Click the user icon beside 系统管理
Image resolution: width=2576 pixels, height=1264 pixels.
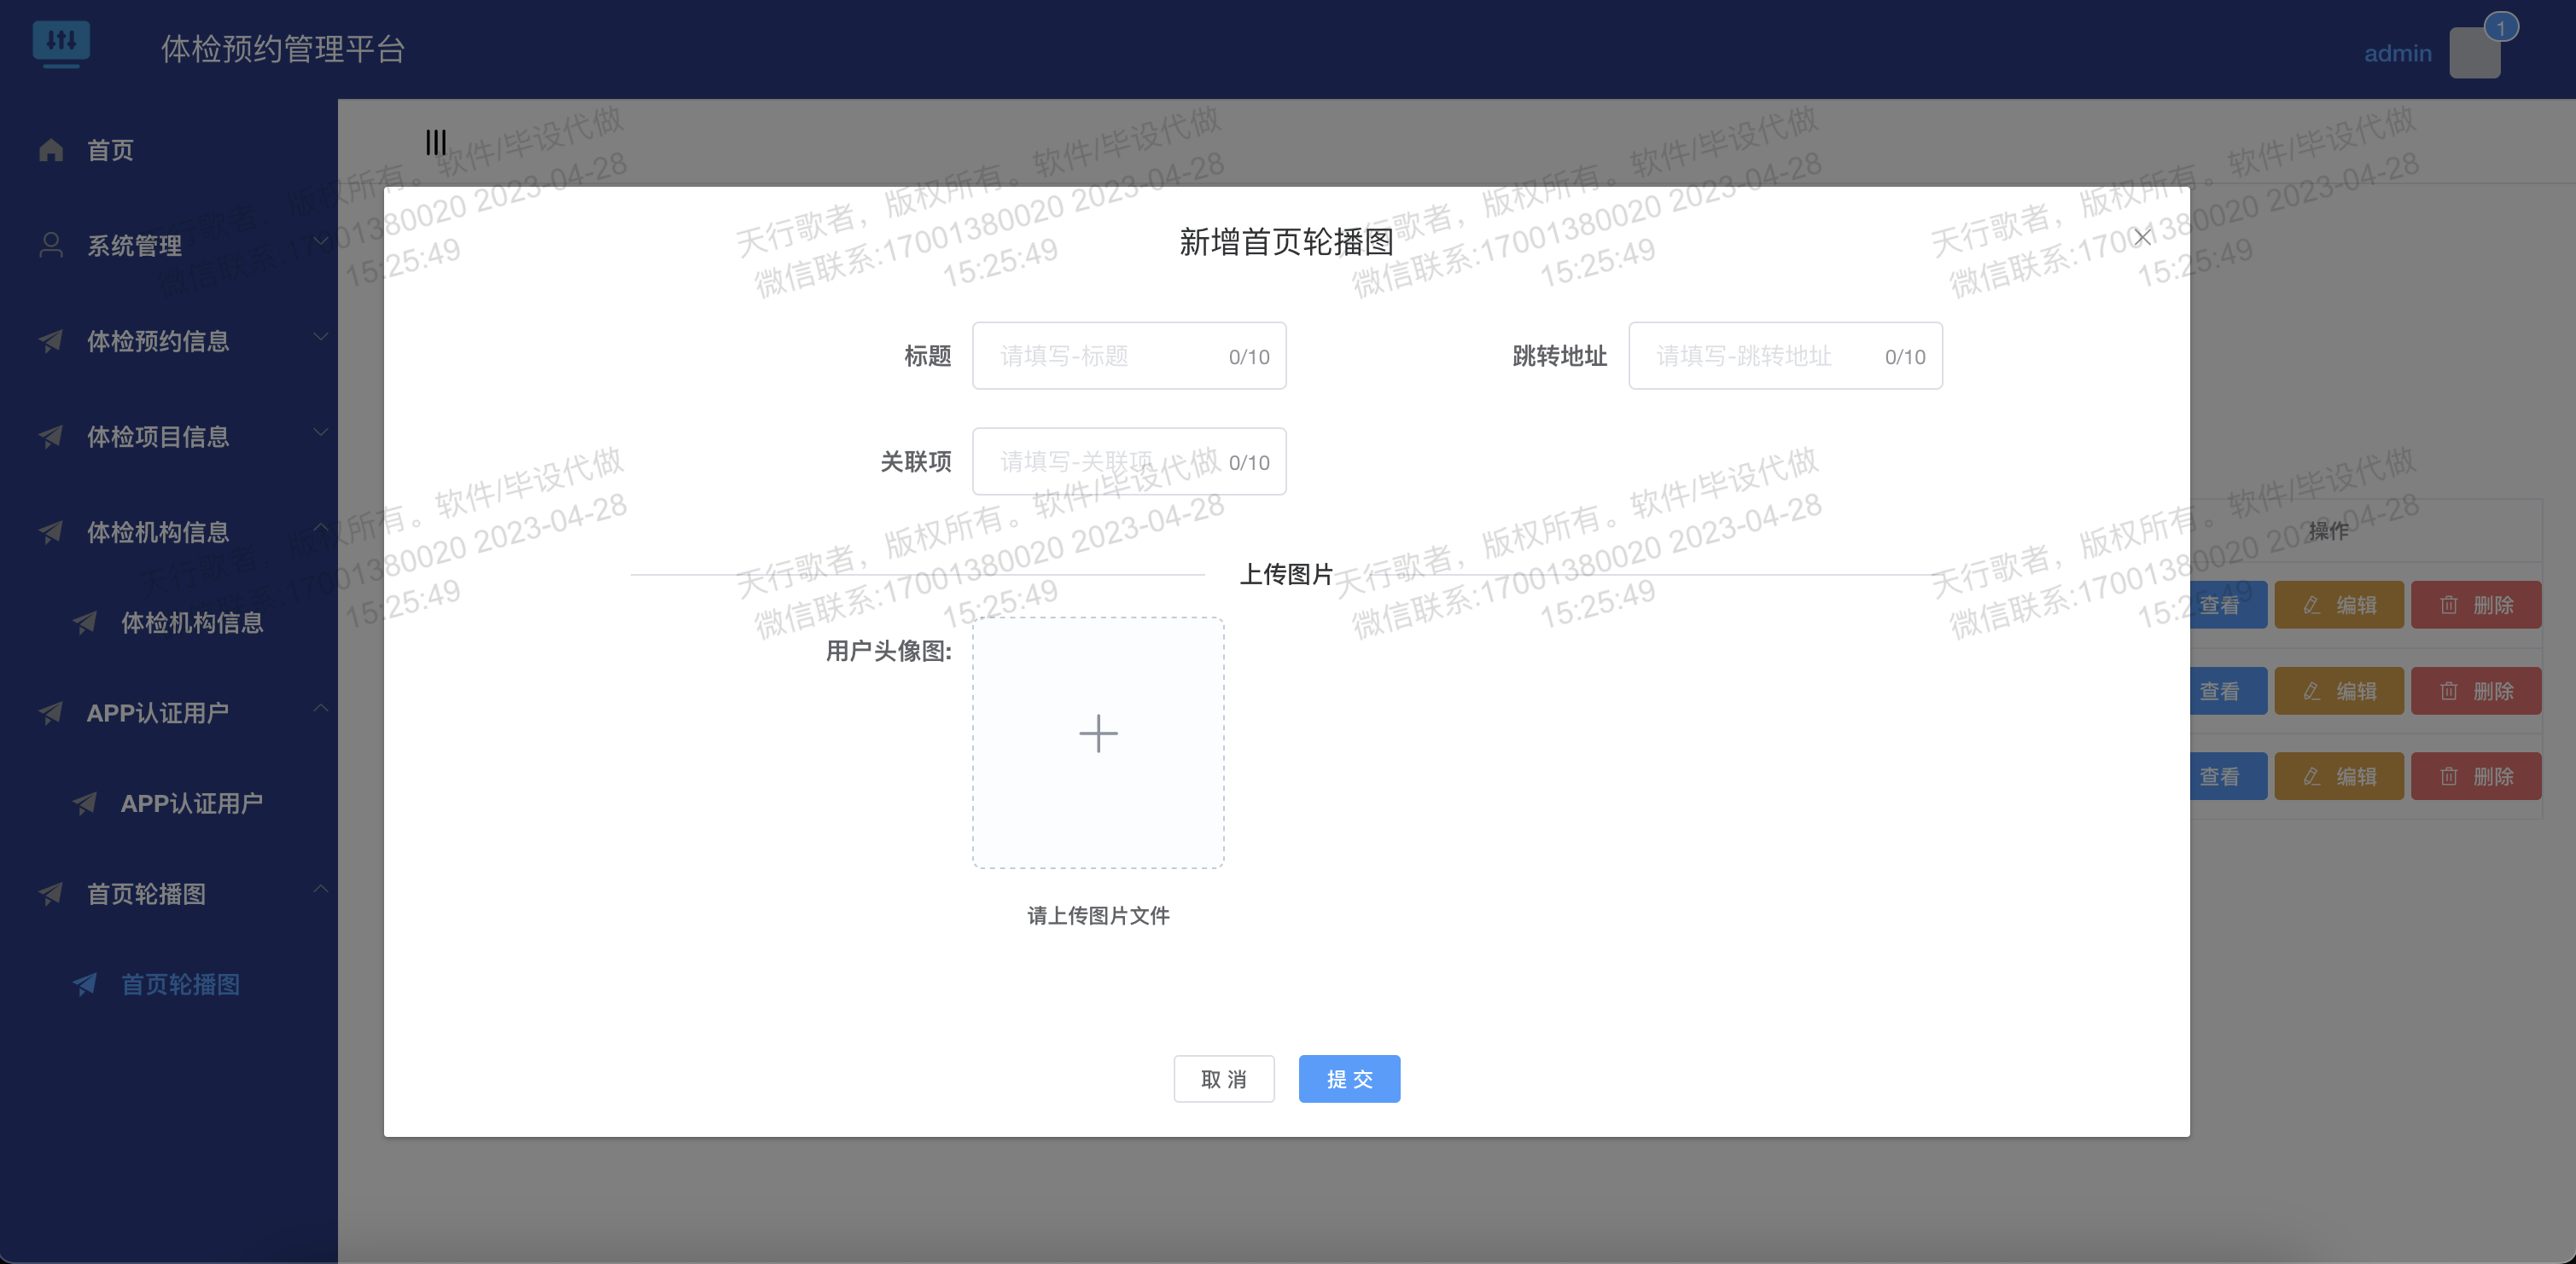click(51, 245)
